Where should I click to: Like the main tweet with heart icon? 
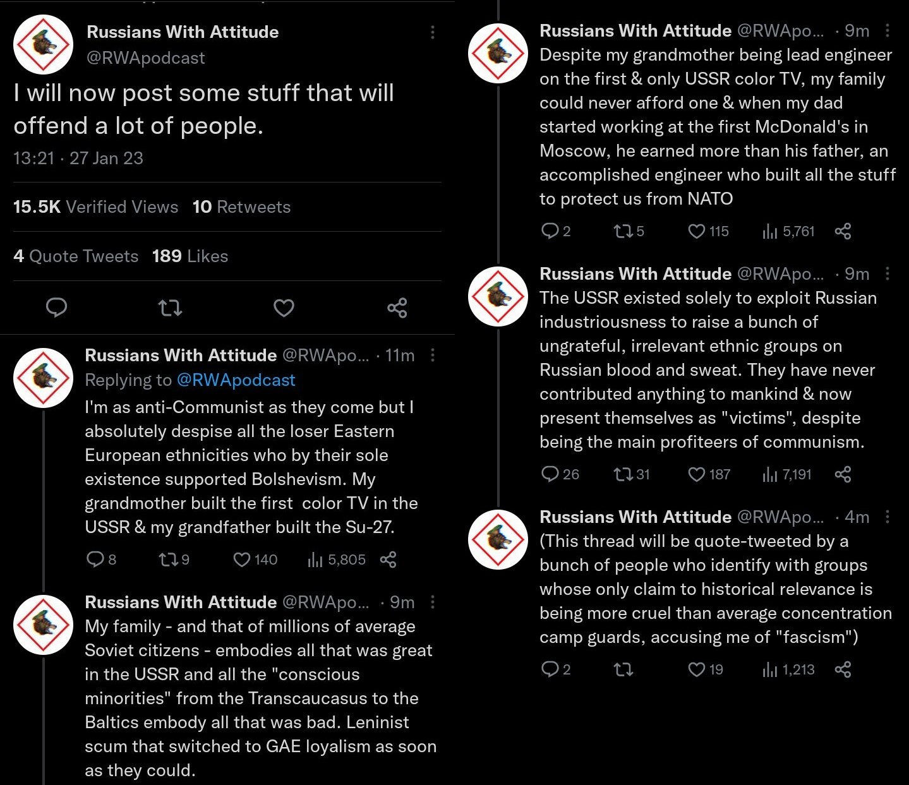tap(284, 308)
